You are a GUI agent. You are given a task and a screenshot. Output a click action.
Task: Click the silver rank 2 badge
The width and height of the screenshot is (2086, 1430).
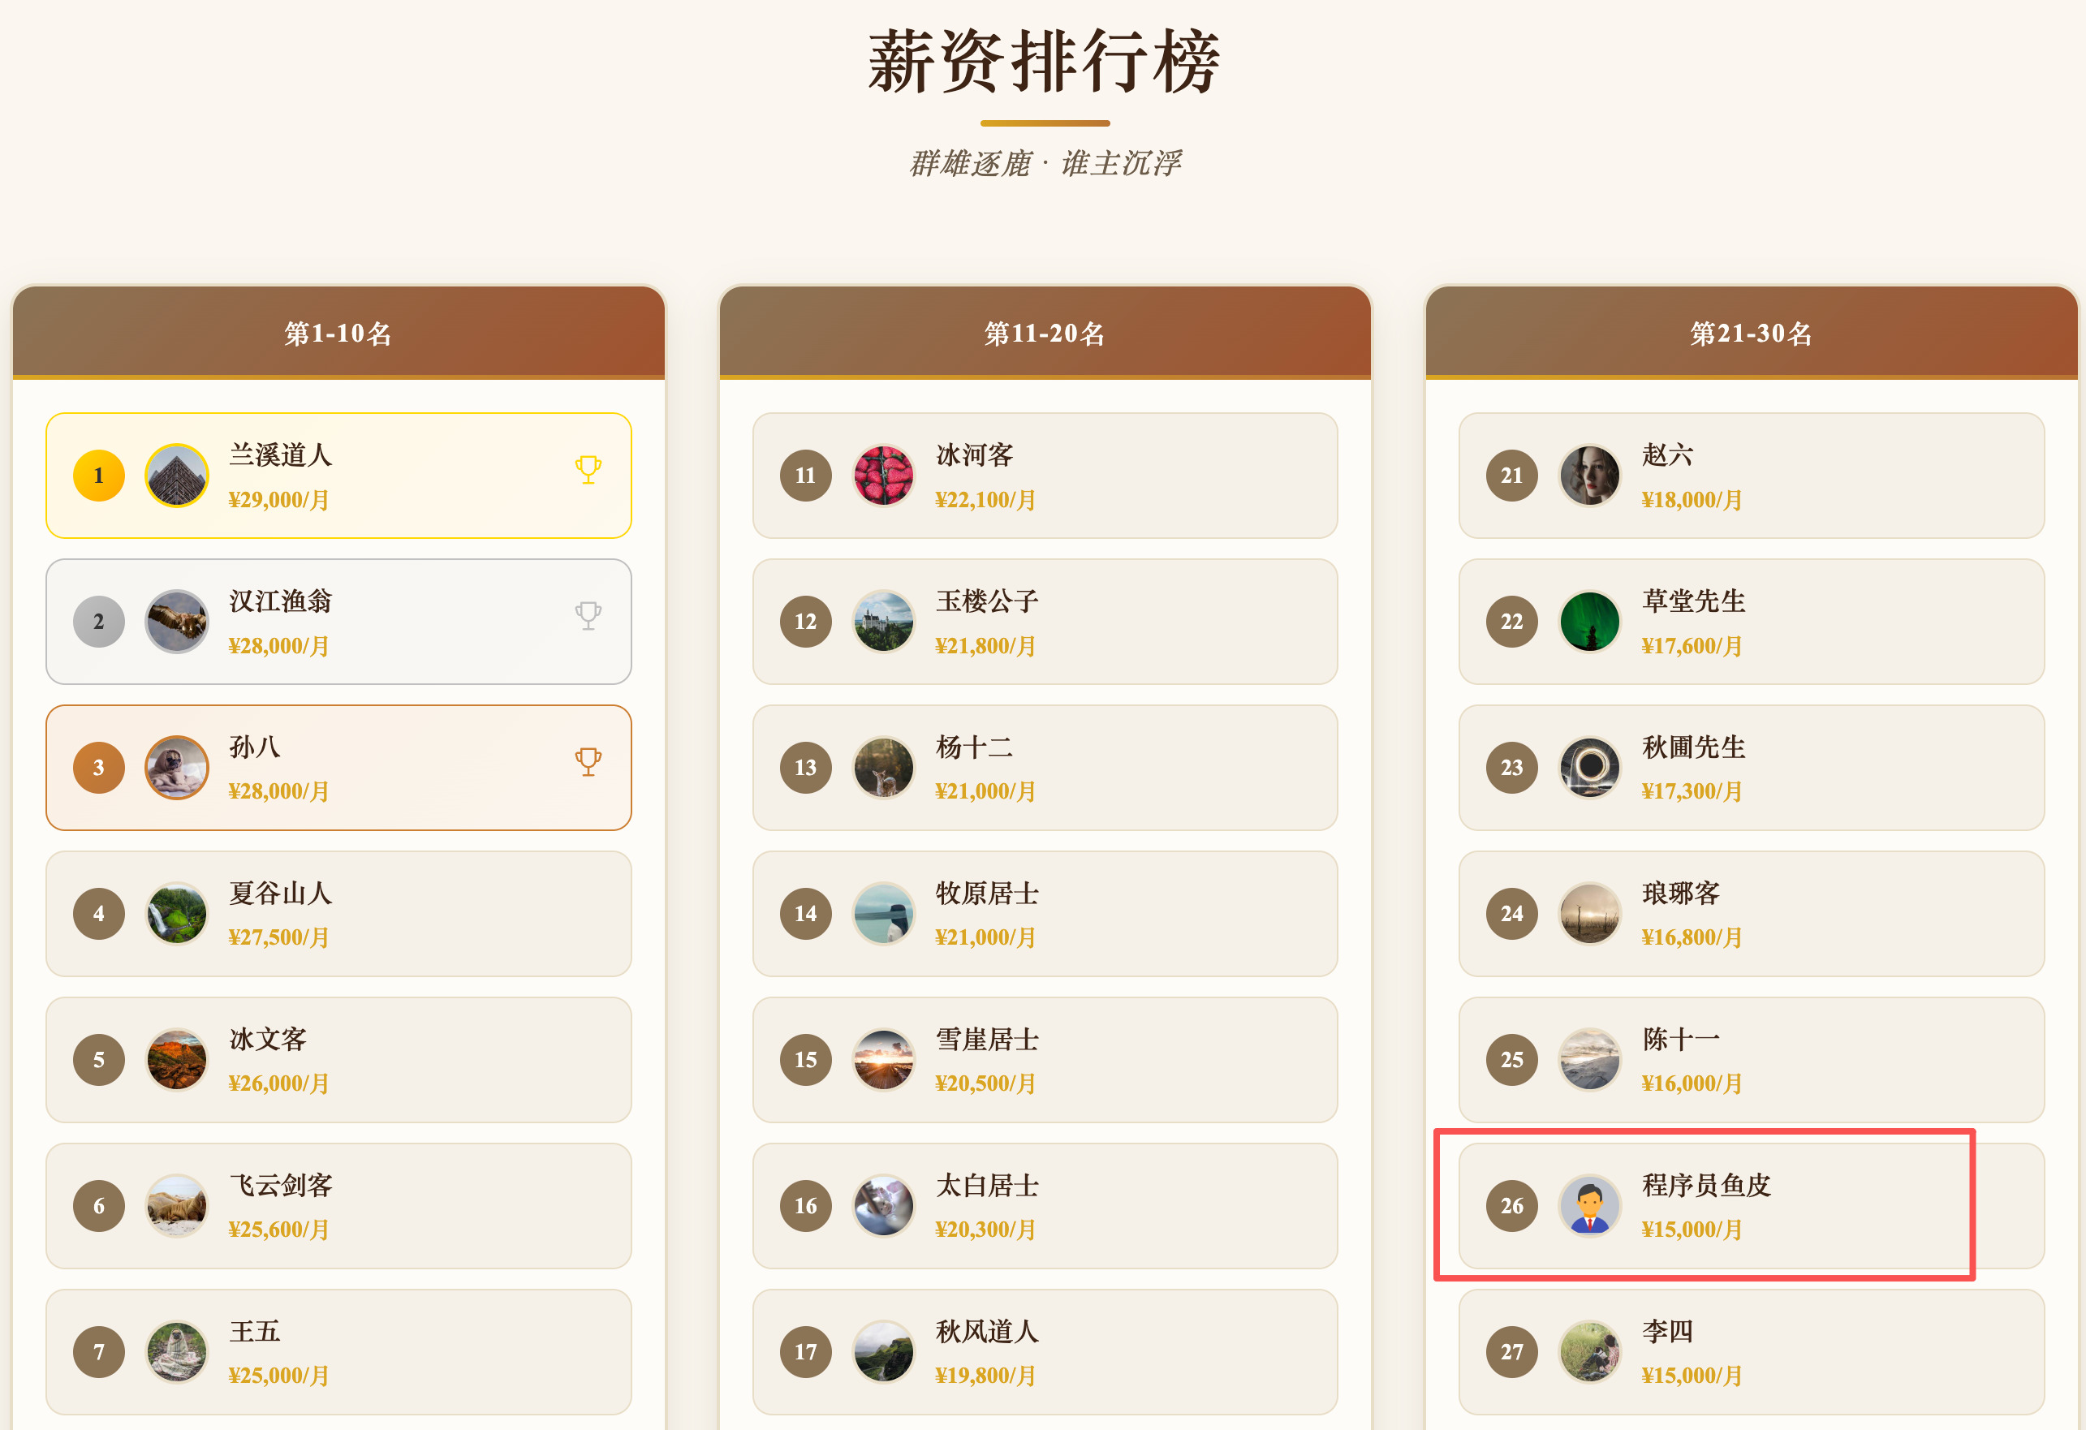99,621
